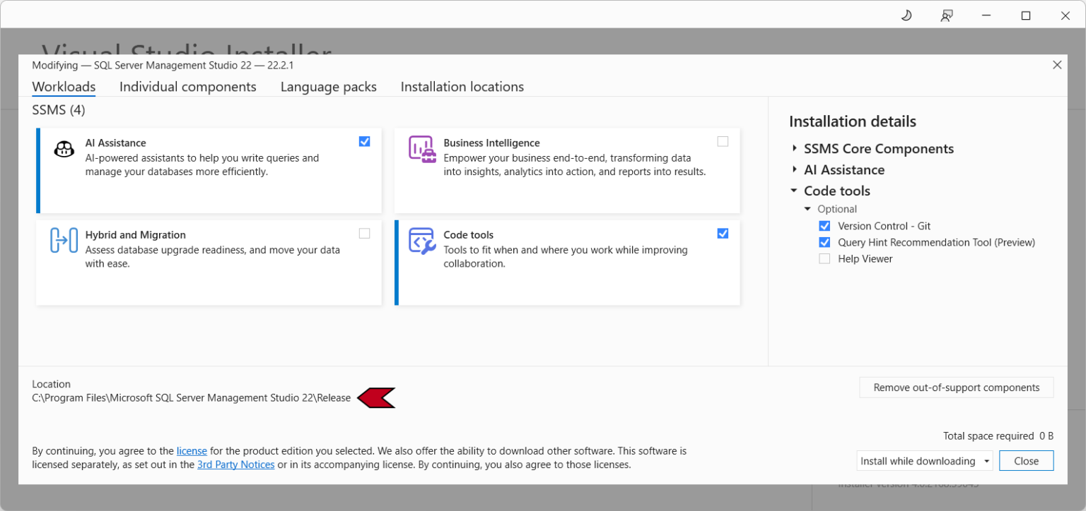Open the Language packs tab

point(328,86)
